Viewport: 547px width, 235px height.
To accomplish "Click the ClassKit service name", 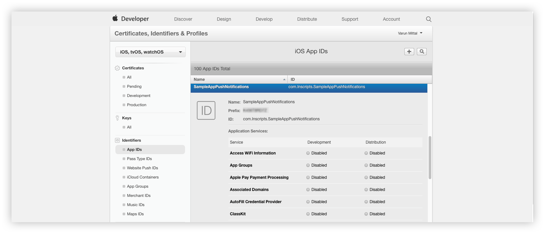I will click(238, 214).
